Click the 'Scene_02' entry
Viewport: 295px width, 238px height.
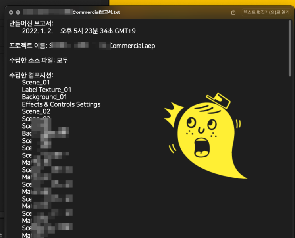click(36, 111)
